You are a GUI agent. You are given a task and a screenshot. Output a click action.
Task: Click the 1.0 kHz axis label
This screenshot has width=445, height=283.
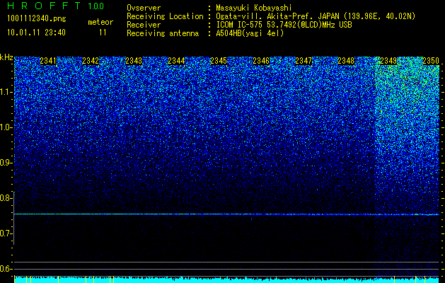click(6, 127)
